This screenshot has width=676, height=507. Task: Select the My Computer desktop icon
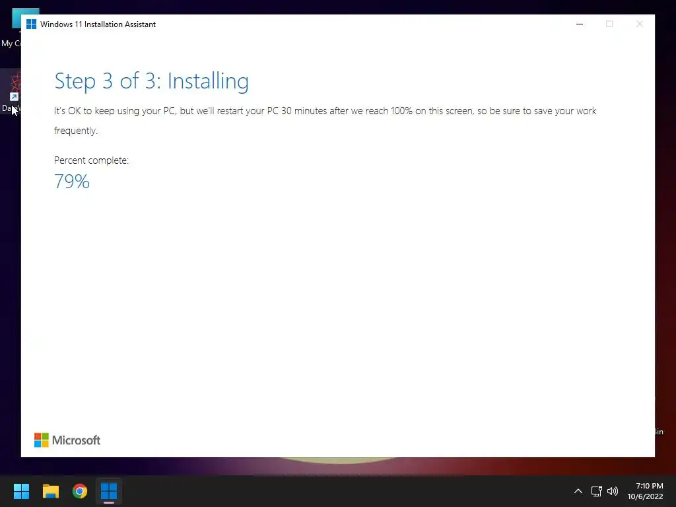[x=11, y=28]
